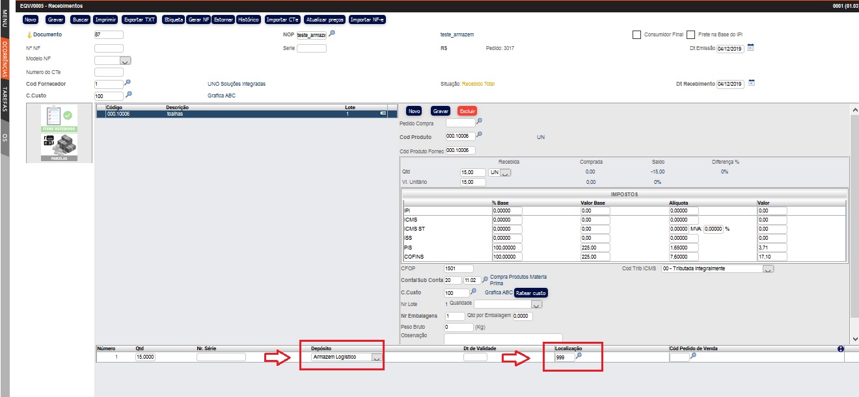Toggle Frete na Base do IPI checkbox
The image size is (859, 397).
tap(691, 34)
